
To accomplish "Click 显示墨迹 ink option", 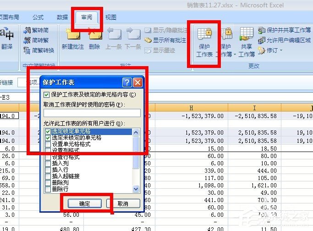I will click(160, 51).
